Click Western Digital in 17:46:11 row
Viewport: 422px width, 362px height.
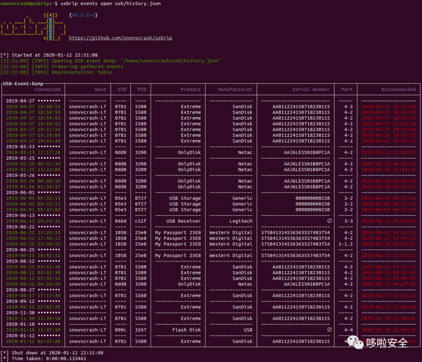[231, 238]
